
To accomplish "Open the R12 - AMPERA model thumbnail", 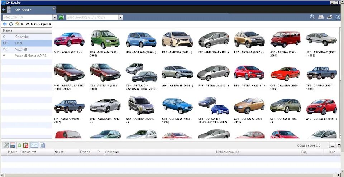I will click(177, 39).
